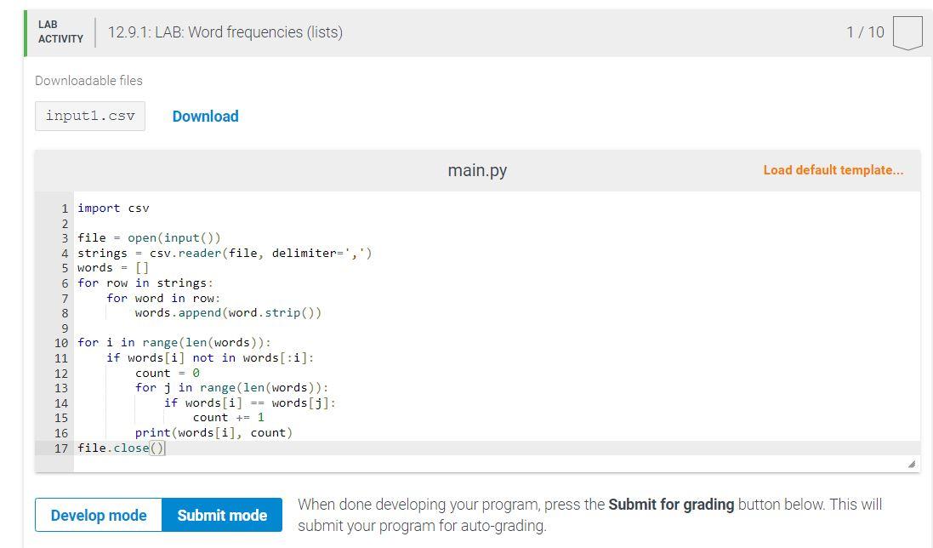The height and width of the screenshot is (548, 933).
Task: Click the print(words[i], count) line
Action: coord(213,433)
